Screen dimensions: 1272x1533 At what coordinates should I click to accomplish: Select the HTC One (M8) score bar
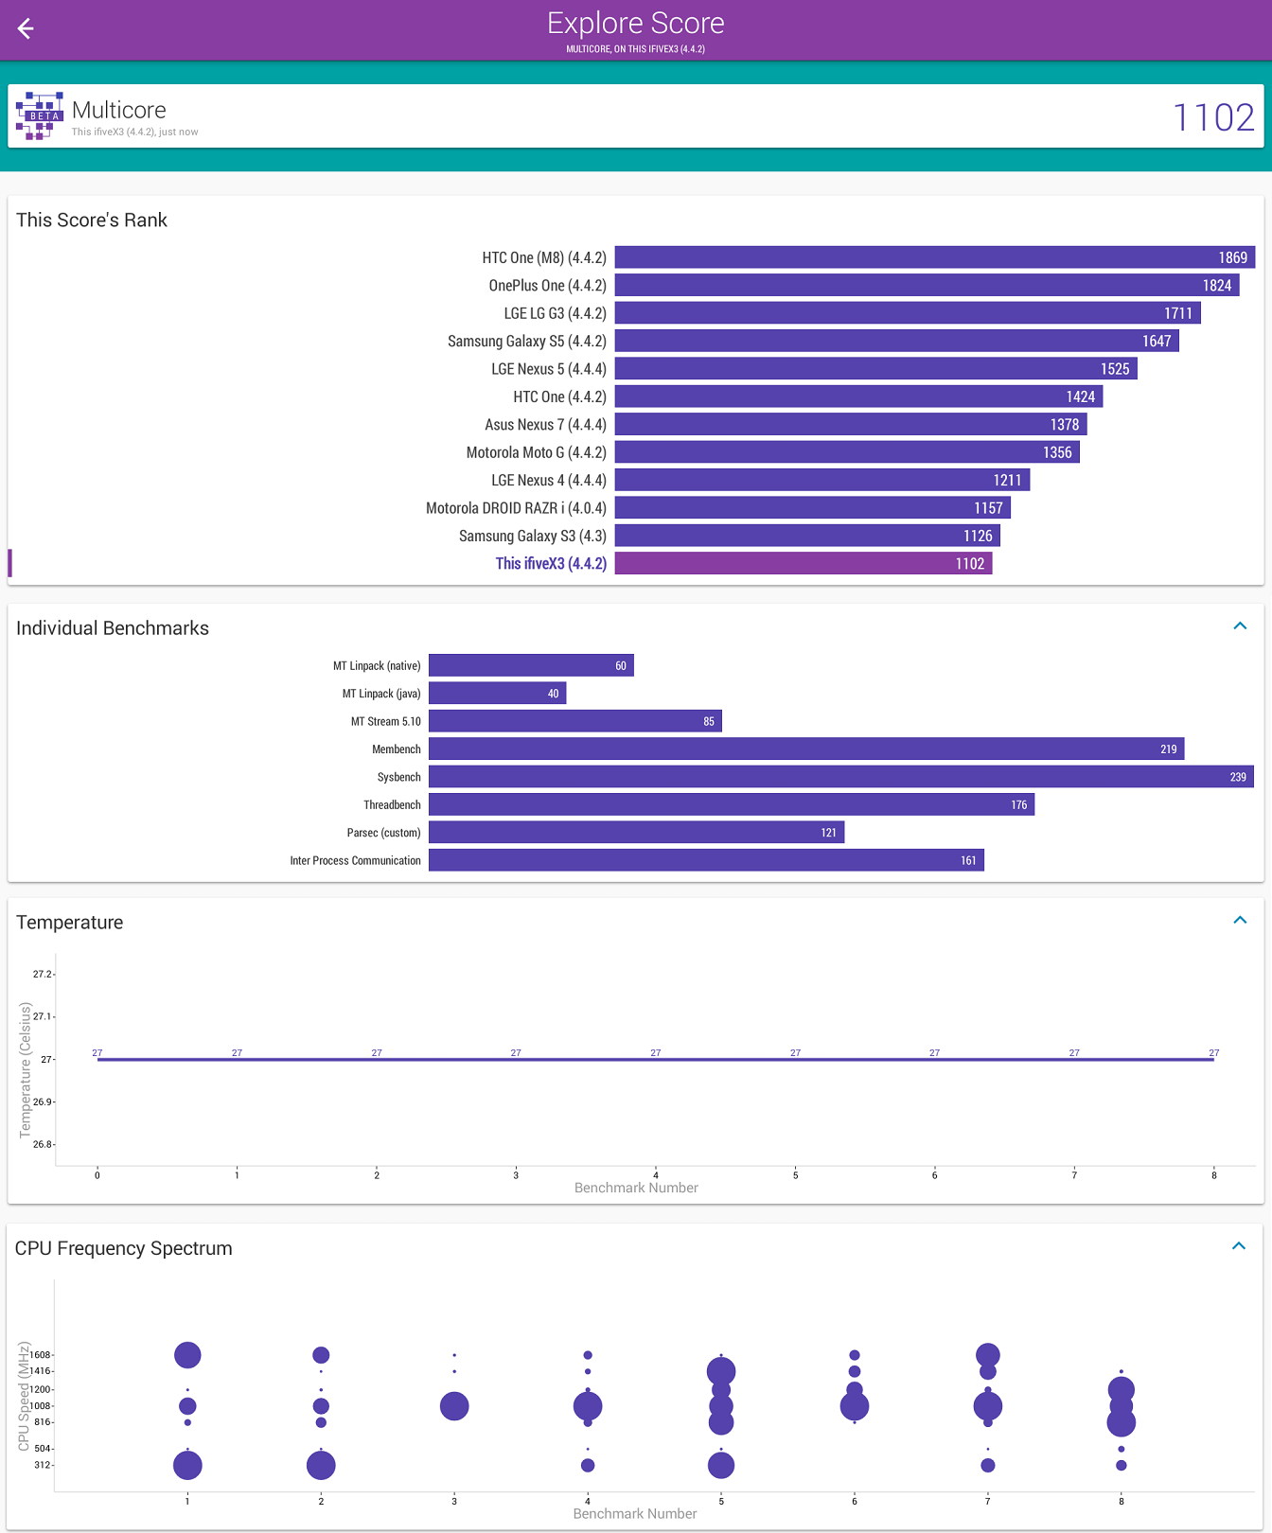tap(935, 257)
